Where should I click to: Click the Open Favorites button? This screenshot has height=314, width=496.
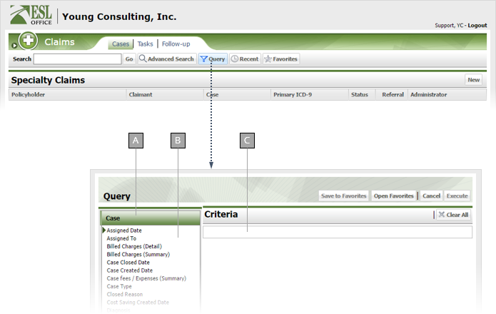pyautogui.click(x=393, y=196)
